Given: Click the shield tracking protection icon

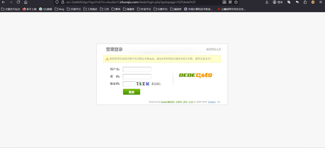Looking at the screenshot, I should pos(57,2).
